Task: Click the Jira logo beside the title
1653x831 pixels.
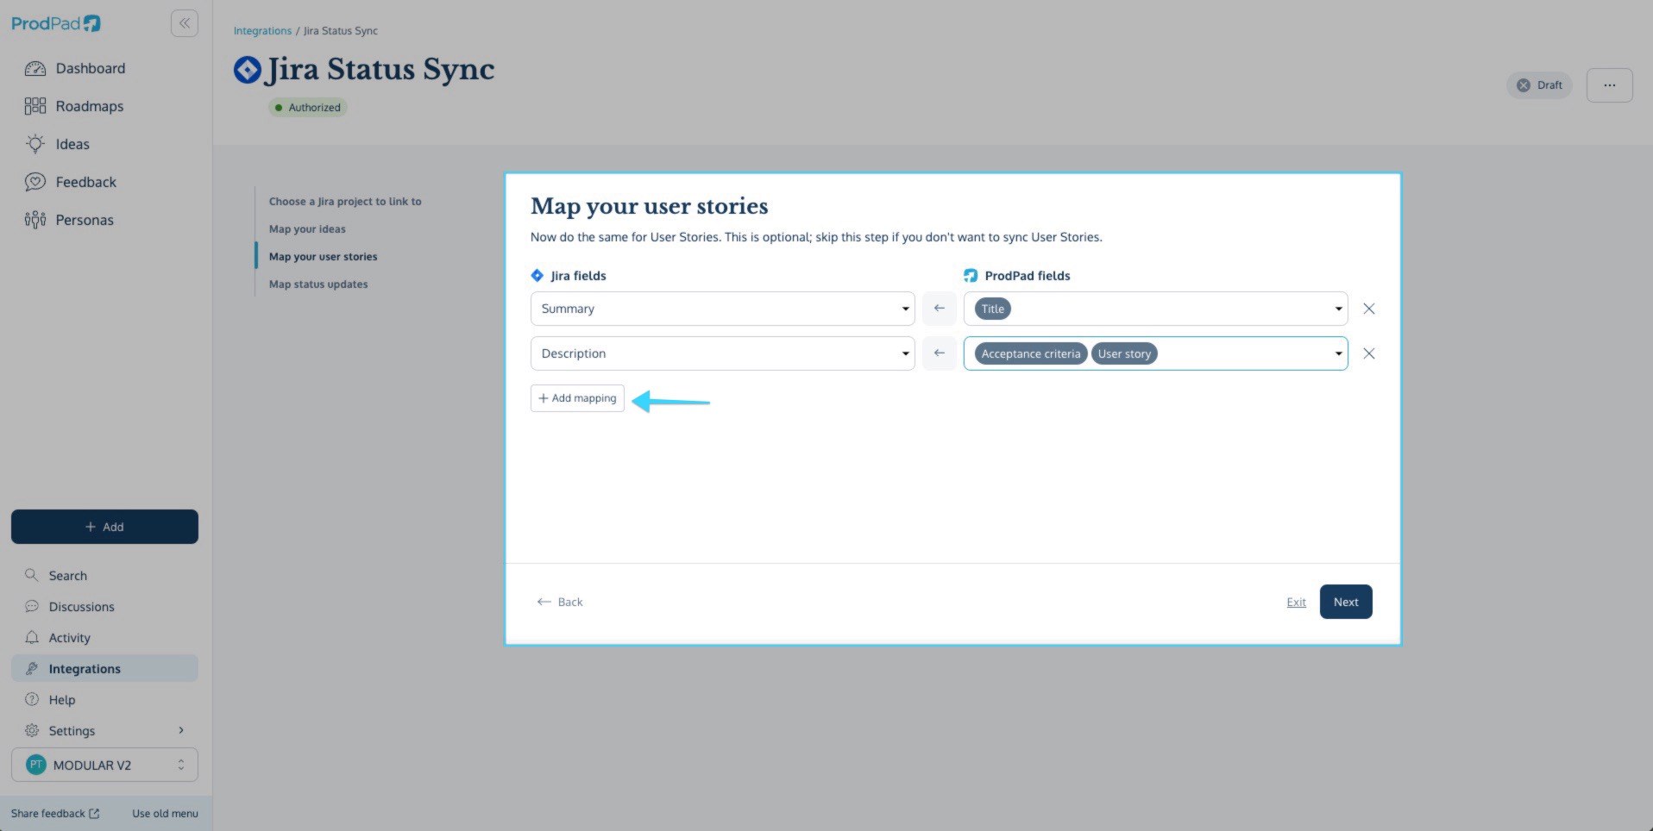Action: [x=248, y=70]
